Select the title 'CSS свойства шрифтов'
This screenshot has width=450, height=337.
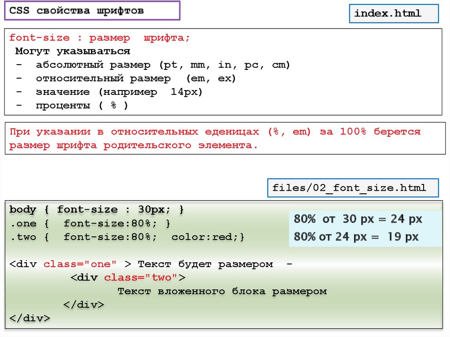[x=76, y=11]
